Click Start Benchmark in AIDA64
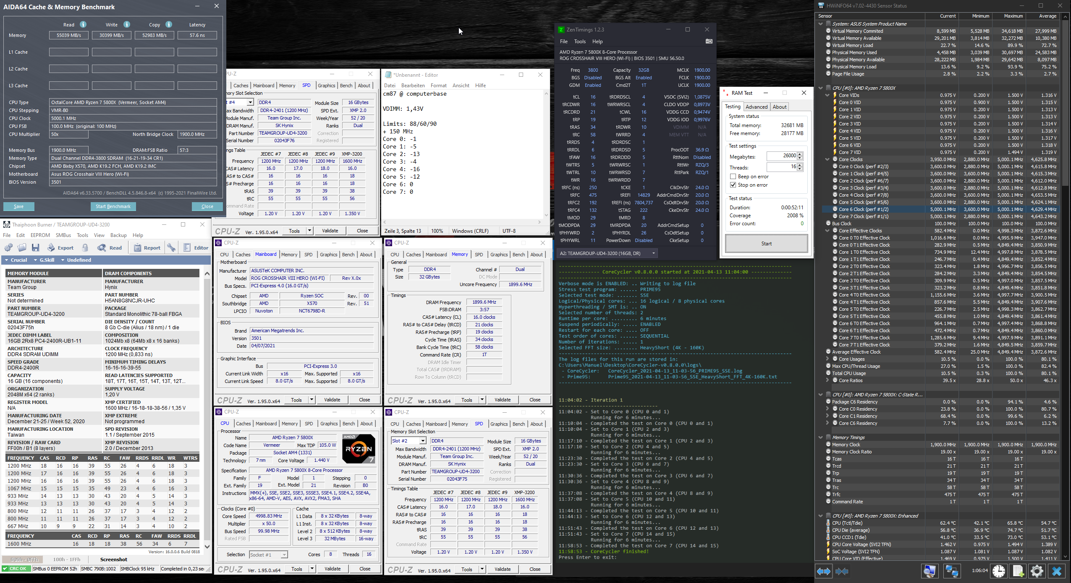This screenshot has width=1071, height=583. click(x=113, y=206)
